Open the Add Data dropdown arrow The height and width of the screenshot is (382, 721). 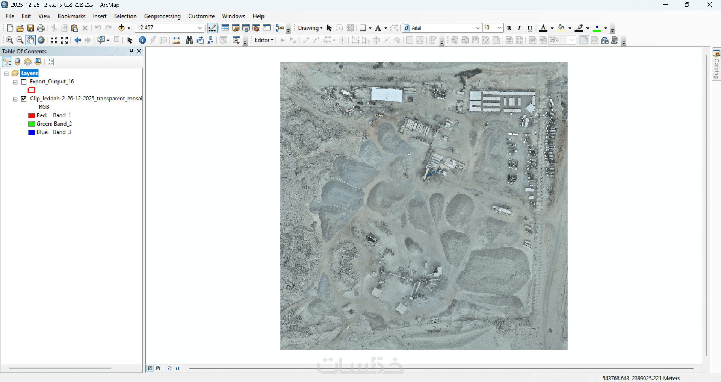(x=129, y=28)
